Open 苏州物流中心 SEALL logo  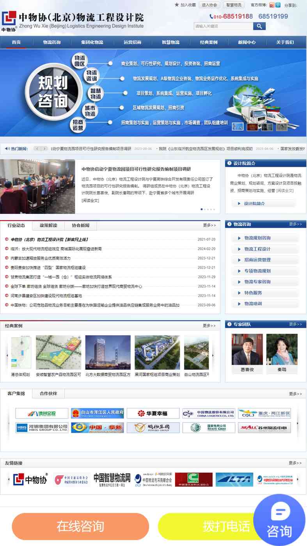264,428
